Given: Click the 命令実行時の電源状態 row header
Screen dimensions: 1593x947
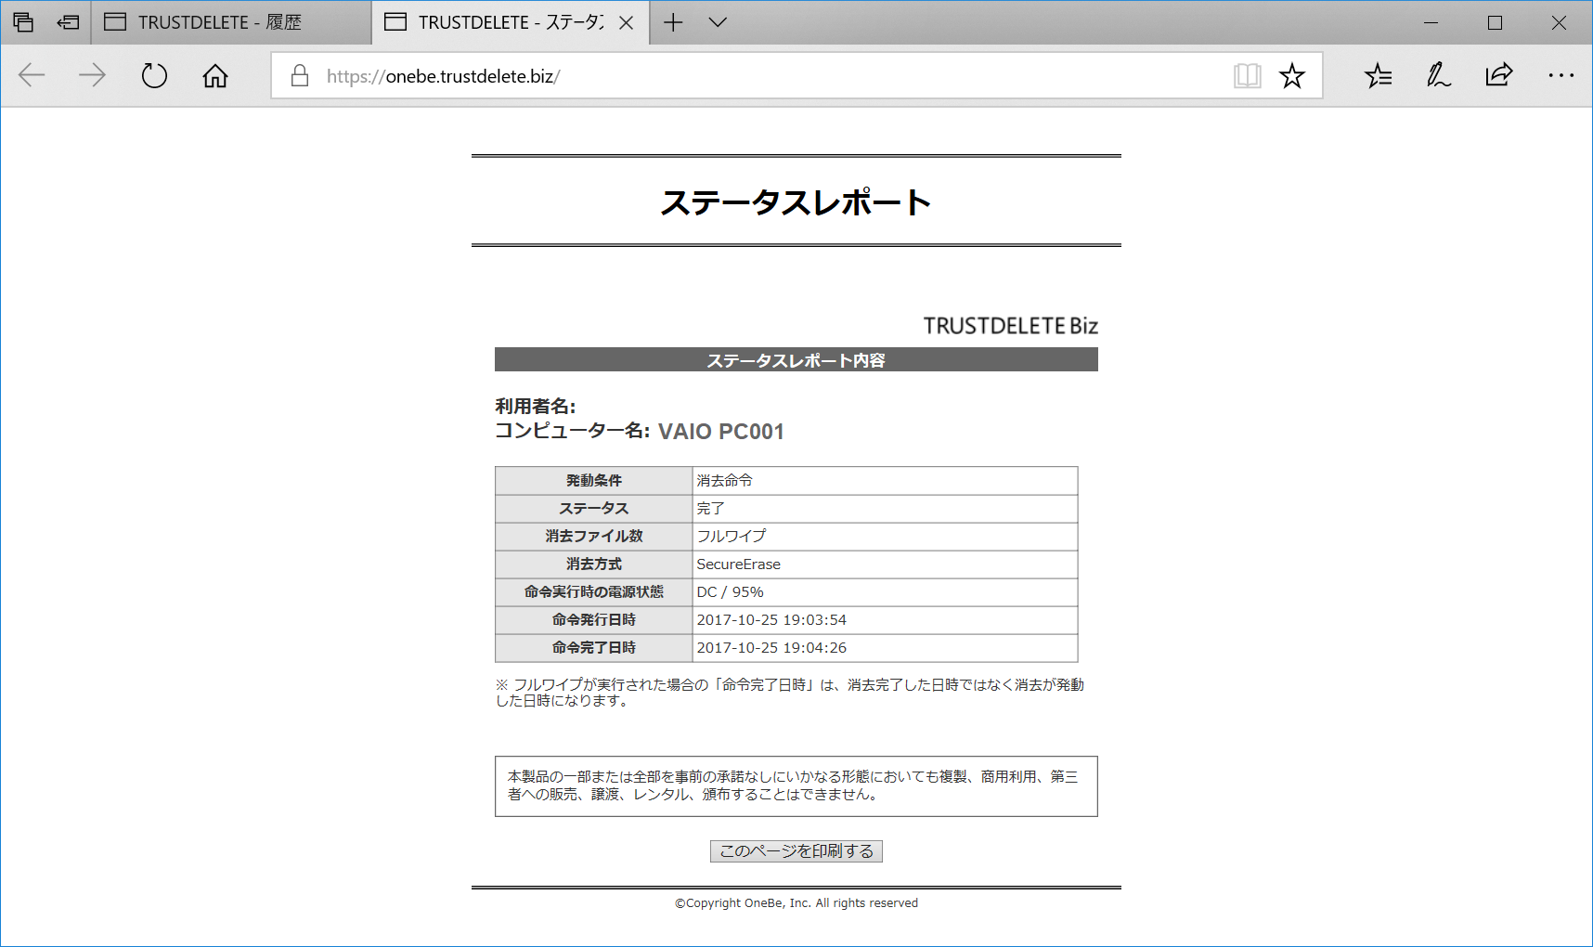Looking at the screenshot, I should (594, 592).
